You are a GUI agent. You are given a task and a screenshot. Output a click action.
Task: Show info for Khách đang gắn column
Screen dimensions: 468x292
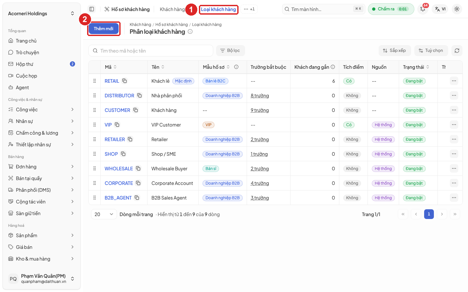coord(333,67)
